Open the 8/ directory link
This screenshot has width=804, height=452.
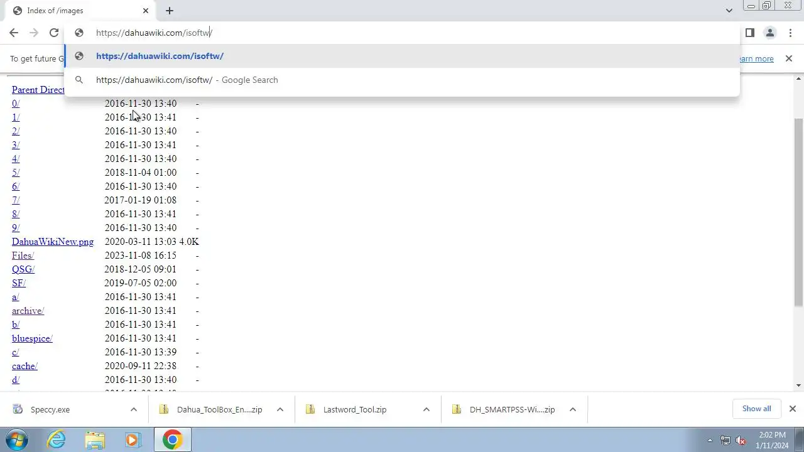click(16, 214)
